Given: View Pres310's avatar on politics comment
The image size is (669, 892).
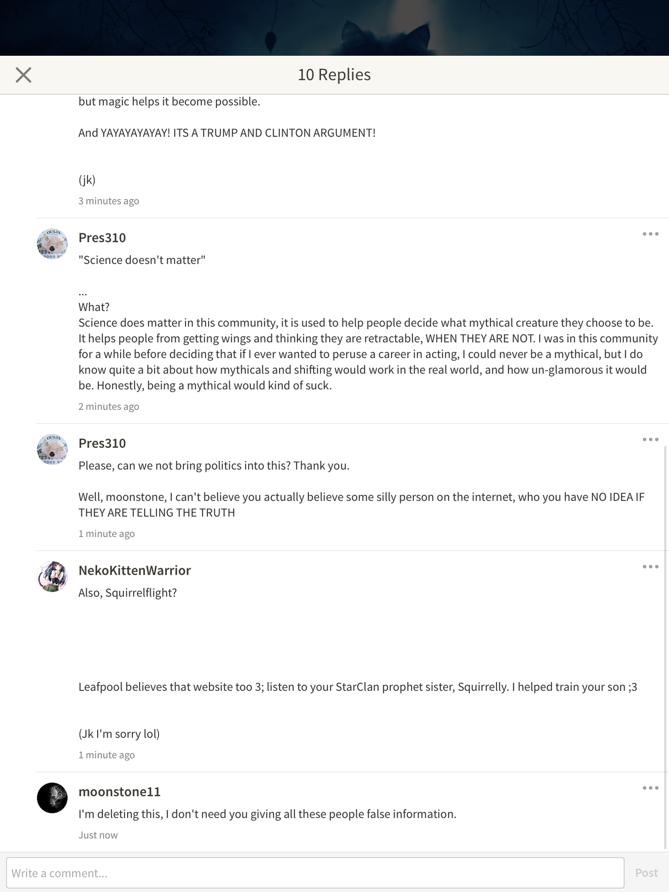Looking at the screenshot, I should pyautogui.click(x=52, y=450).
